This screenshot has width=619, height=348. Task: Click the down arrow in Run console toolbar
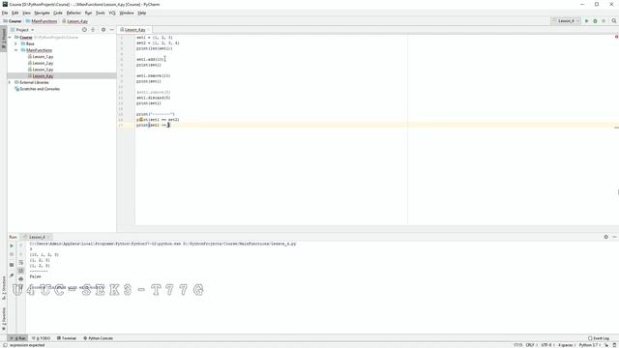coord(21,254)
